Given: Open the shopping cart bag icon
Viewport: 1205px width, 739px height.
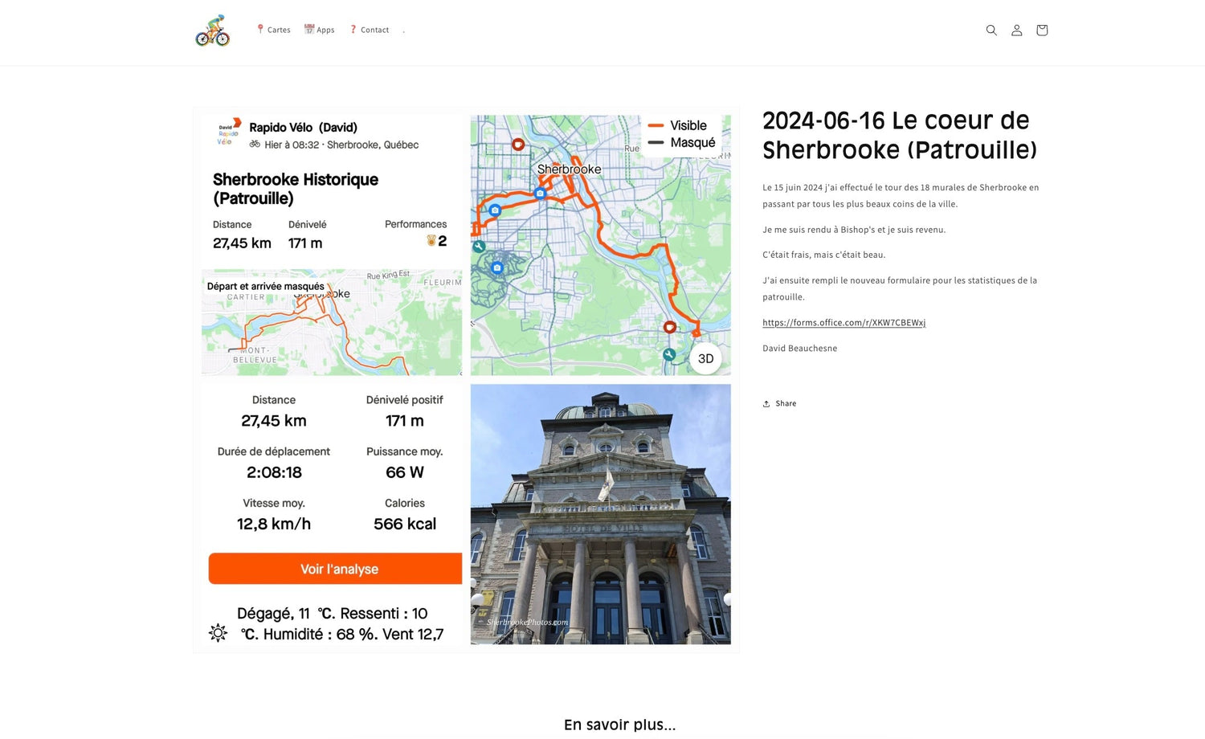Looking at the screenshot, I should [1041, 30].
